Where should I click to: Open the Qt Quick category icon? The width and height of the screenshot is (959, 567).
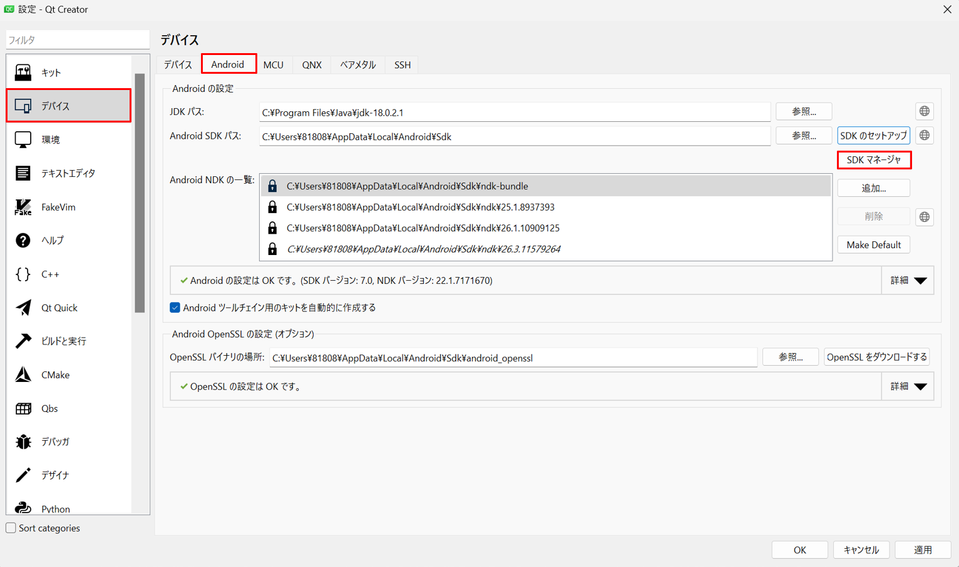point(23,308)
